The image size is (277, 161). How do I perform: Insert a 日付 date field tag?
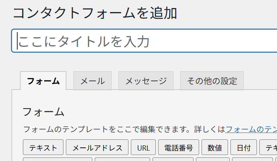[x=244, y=147]
